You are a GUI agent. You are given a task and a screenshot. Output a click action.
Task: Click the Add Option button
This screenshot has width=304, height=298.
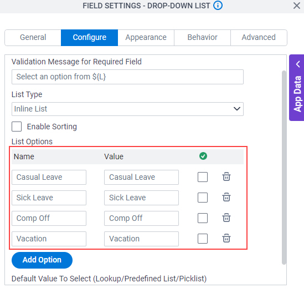(42, 260)
